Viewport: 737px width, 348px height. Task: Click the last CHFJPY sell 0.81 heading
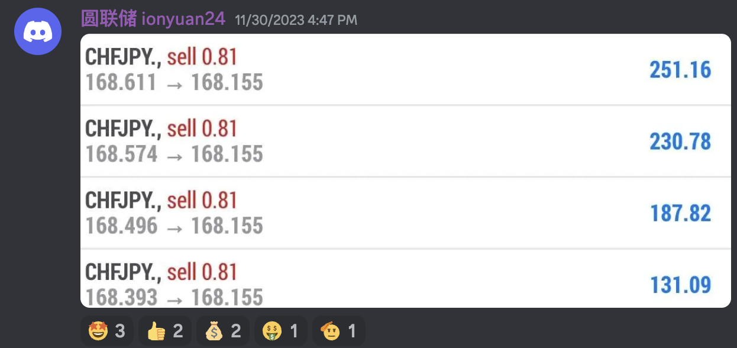[161, 272]
